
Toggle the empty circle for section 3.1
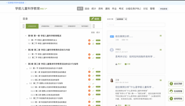[x=89, y=69]
